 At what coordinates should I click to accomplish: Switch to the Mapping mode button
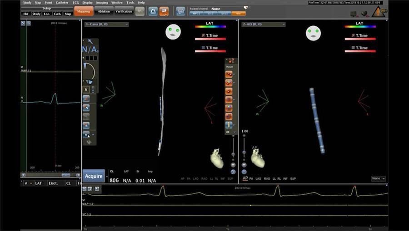[84, 11]
